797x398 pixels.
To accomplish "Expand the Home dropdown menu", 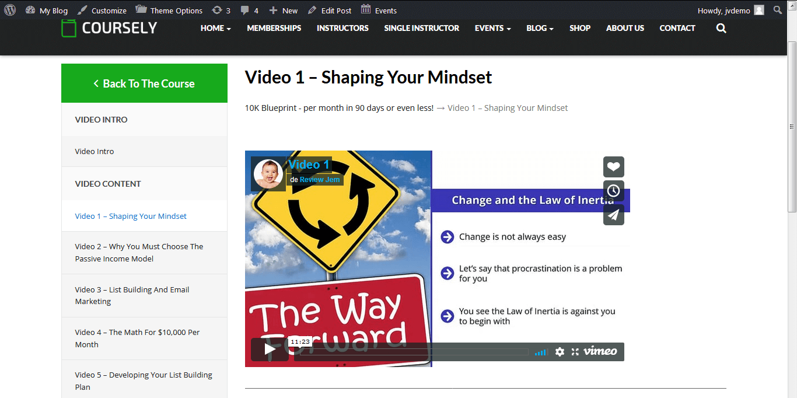I will [x=215, y=28].
